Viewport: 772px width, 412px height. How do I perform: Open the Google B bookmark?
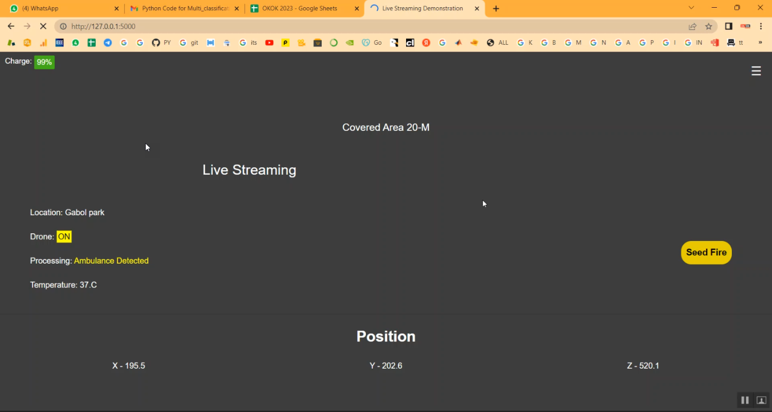click(x=549, y=43)
